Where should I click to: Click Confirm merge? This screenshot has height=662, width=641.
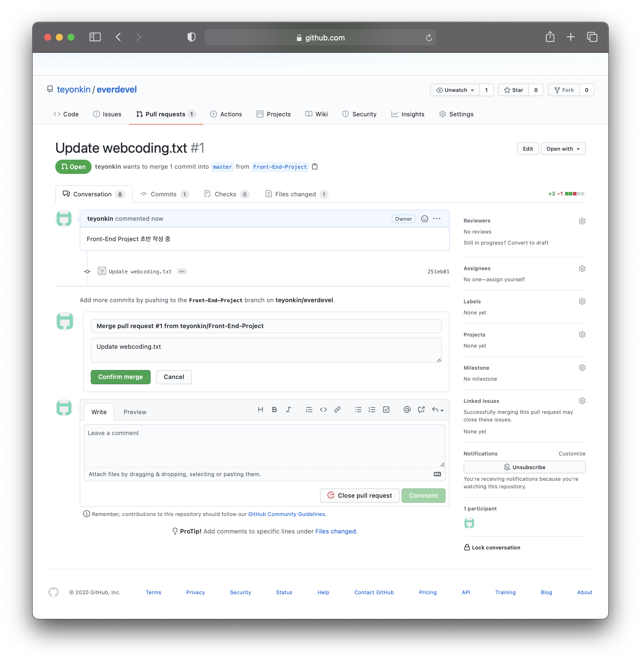[x=121, y=377]
